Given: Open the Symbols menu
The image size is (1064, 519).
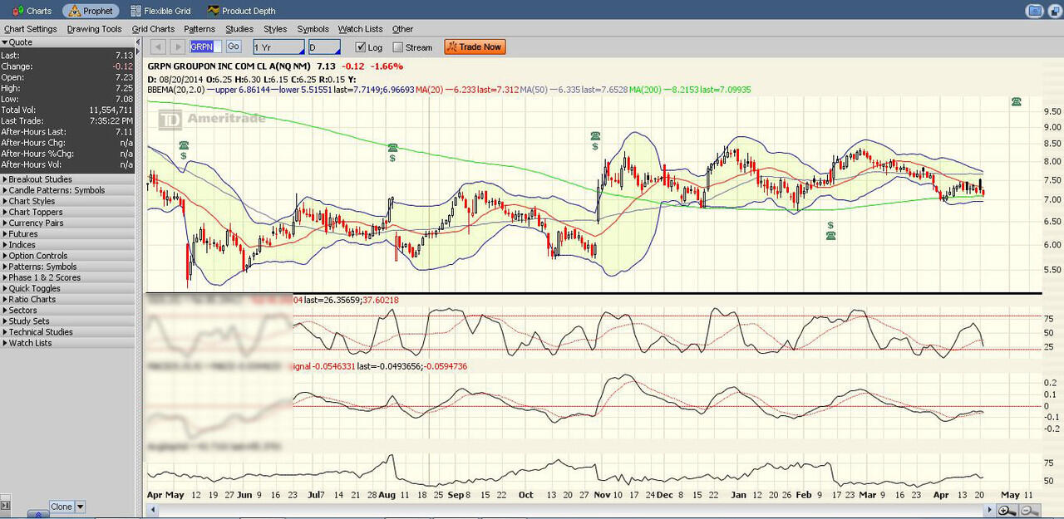Looking at the screenshot, I should pos(313,29).
